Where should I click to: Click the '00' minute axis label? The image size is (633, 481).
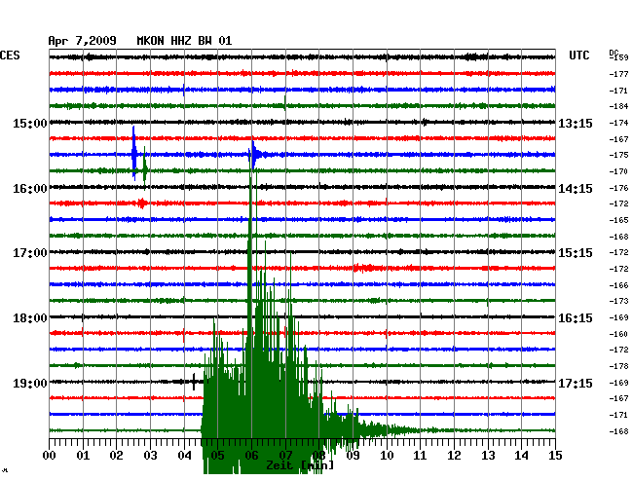click(x=50, y=456)
